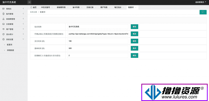Click the 查单时间 (秒) row label

(39, 48)
